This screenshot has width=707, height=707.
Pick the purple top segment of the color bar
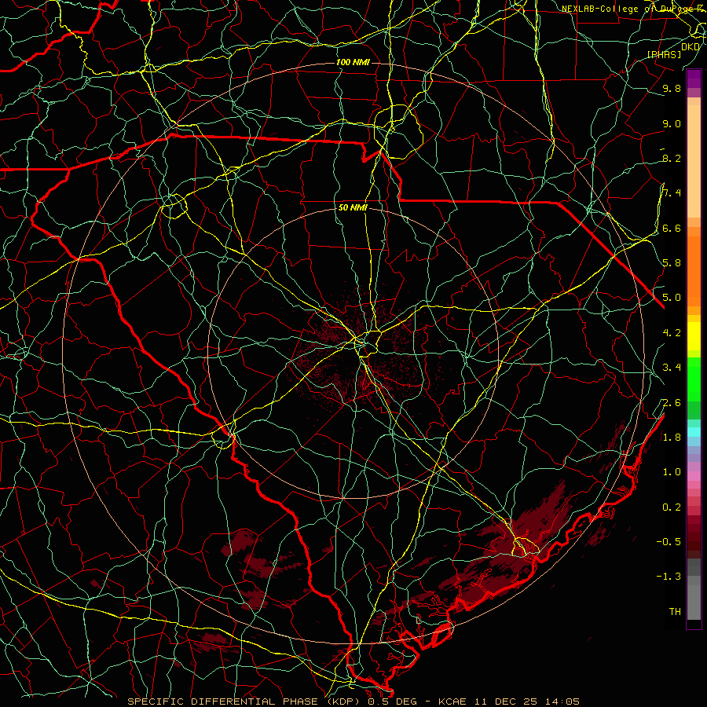pos(694,79)
